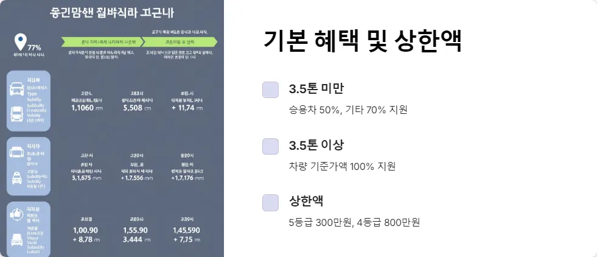Screen dimensions: 597x257
Task: Select the taxi icon in third panel
Action: (x=16, y=178)
